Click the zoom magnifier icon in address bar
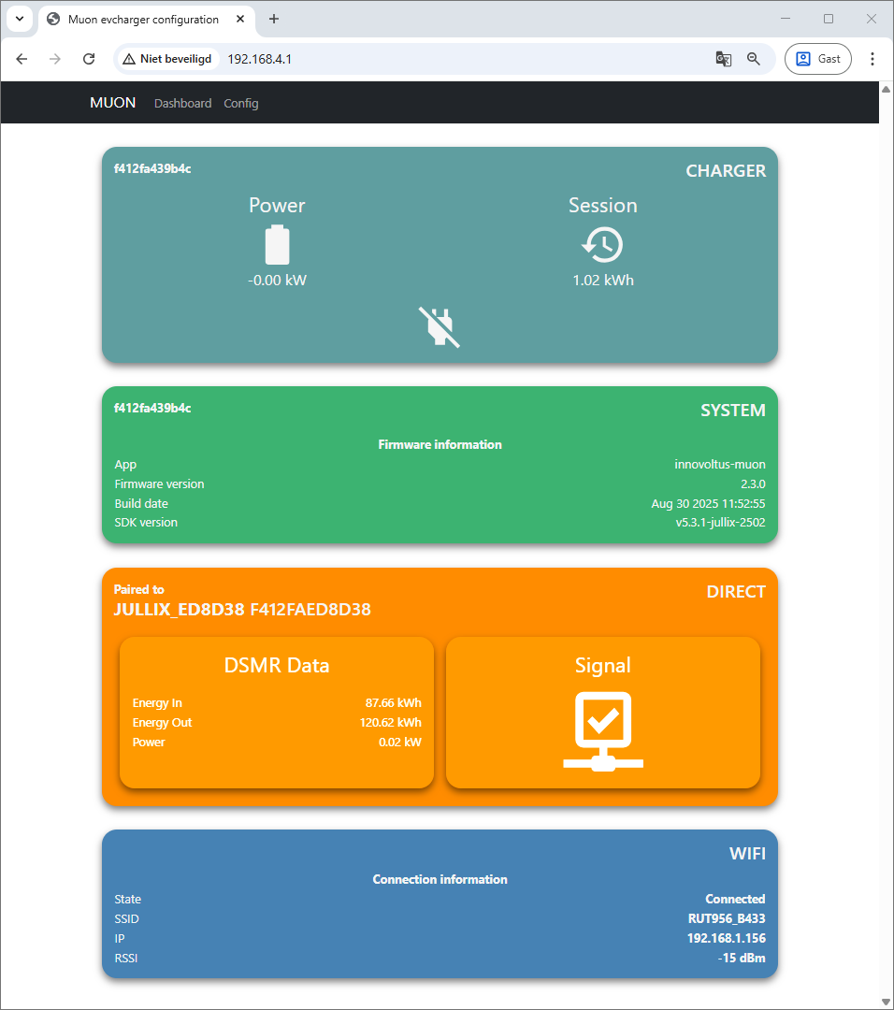 (x=754, y=59)
